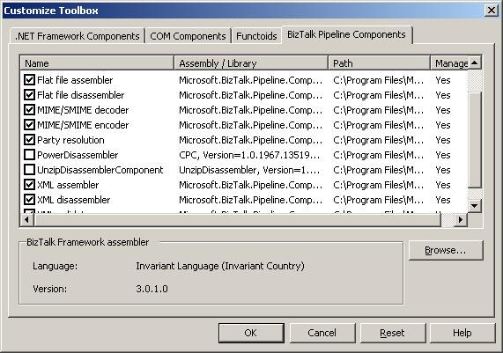Open the COM Components tab

point(188,36)
